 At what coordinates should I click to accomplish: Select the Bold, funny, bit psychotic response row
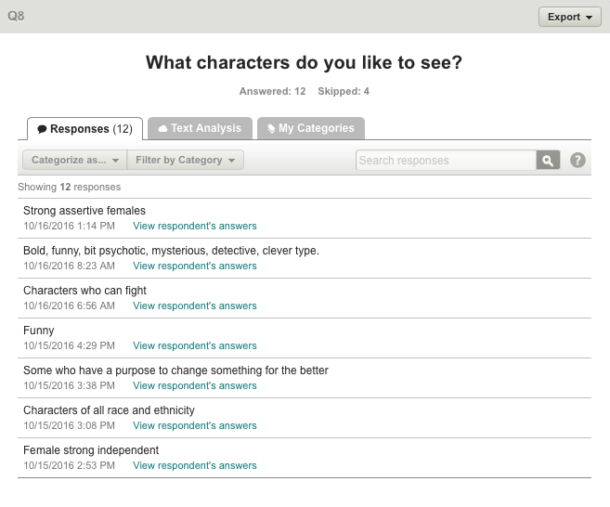305,258
